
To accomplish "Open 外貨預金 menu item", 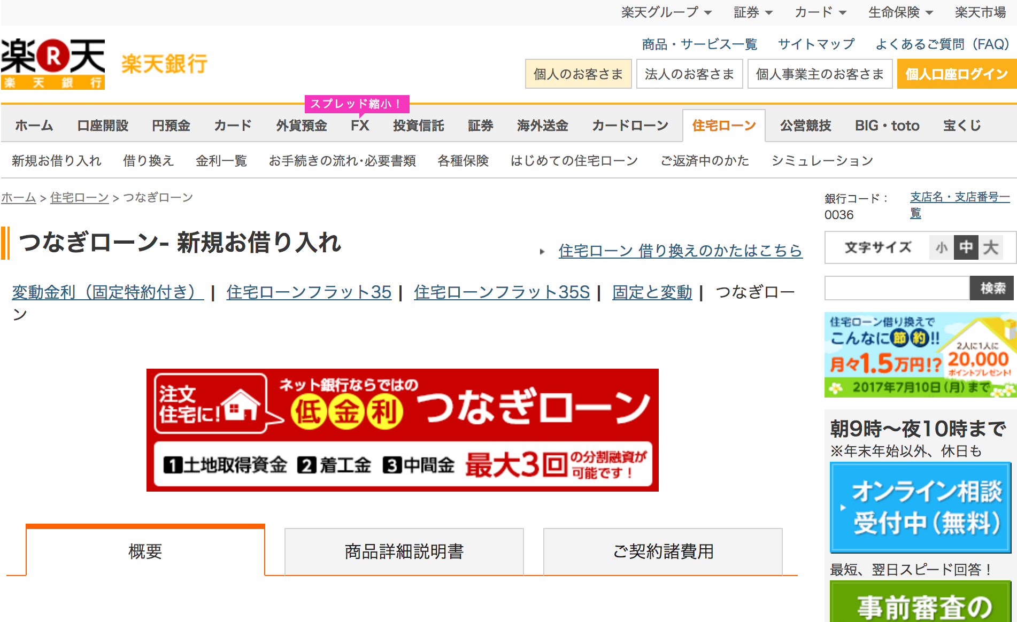I will pos(302,126).
